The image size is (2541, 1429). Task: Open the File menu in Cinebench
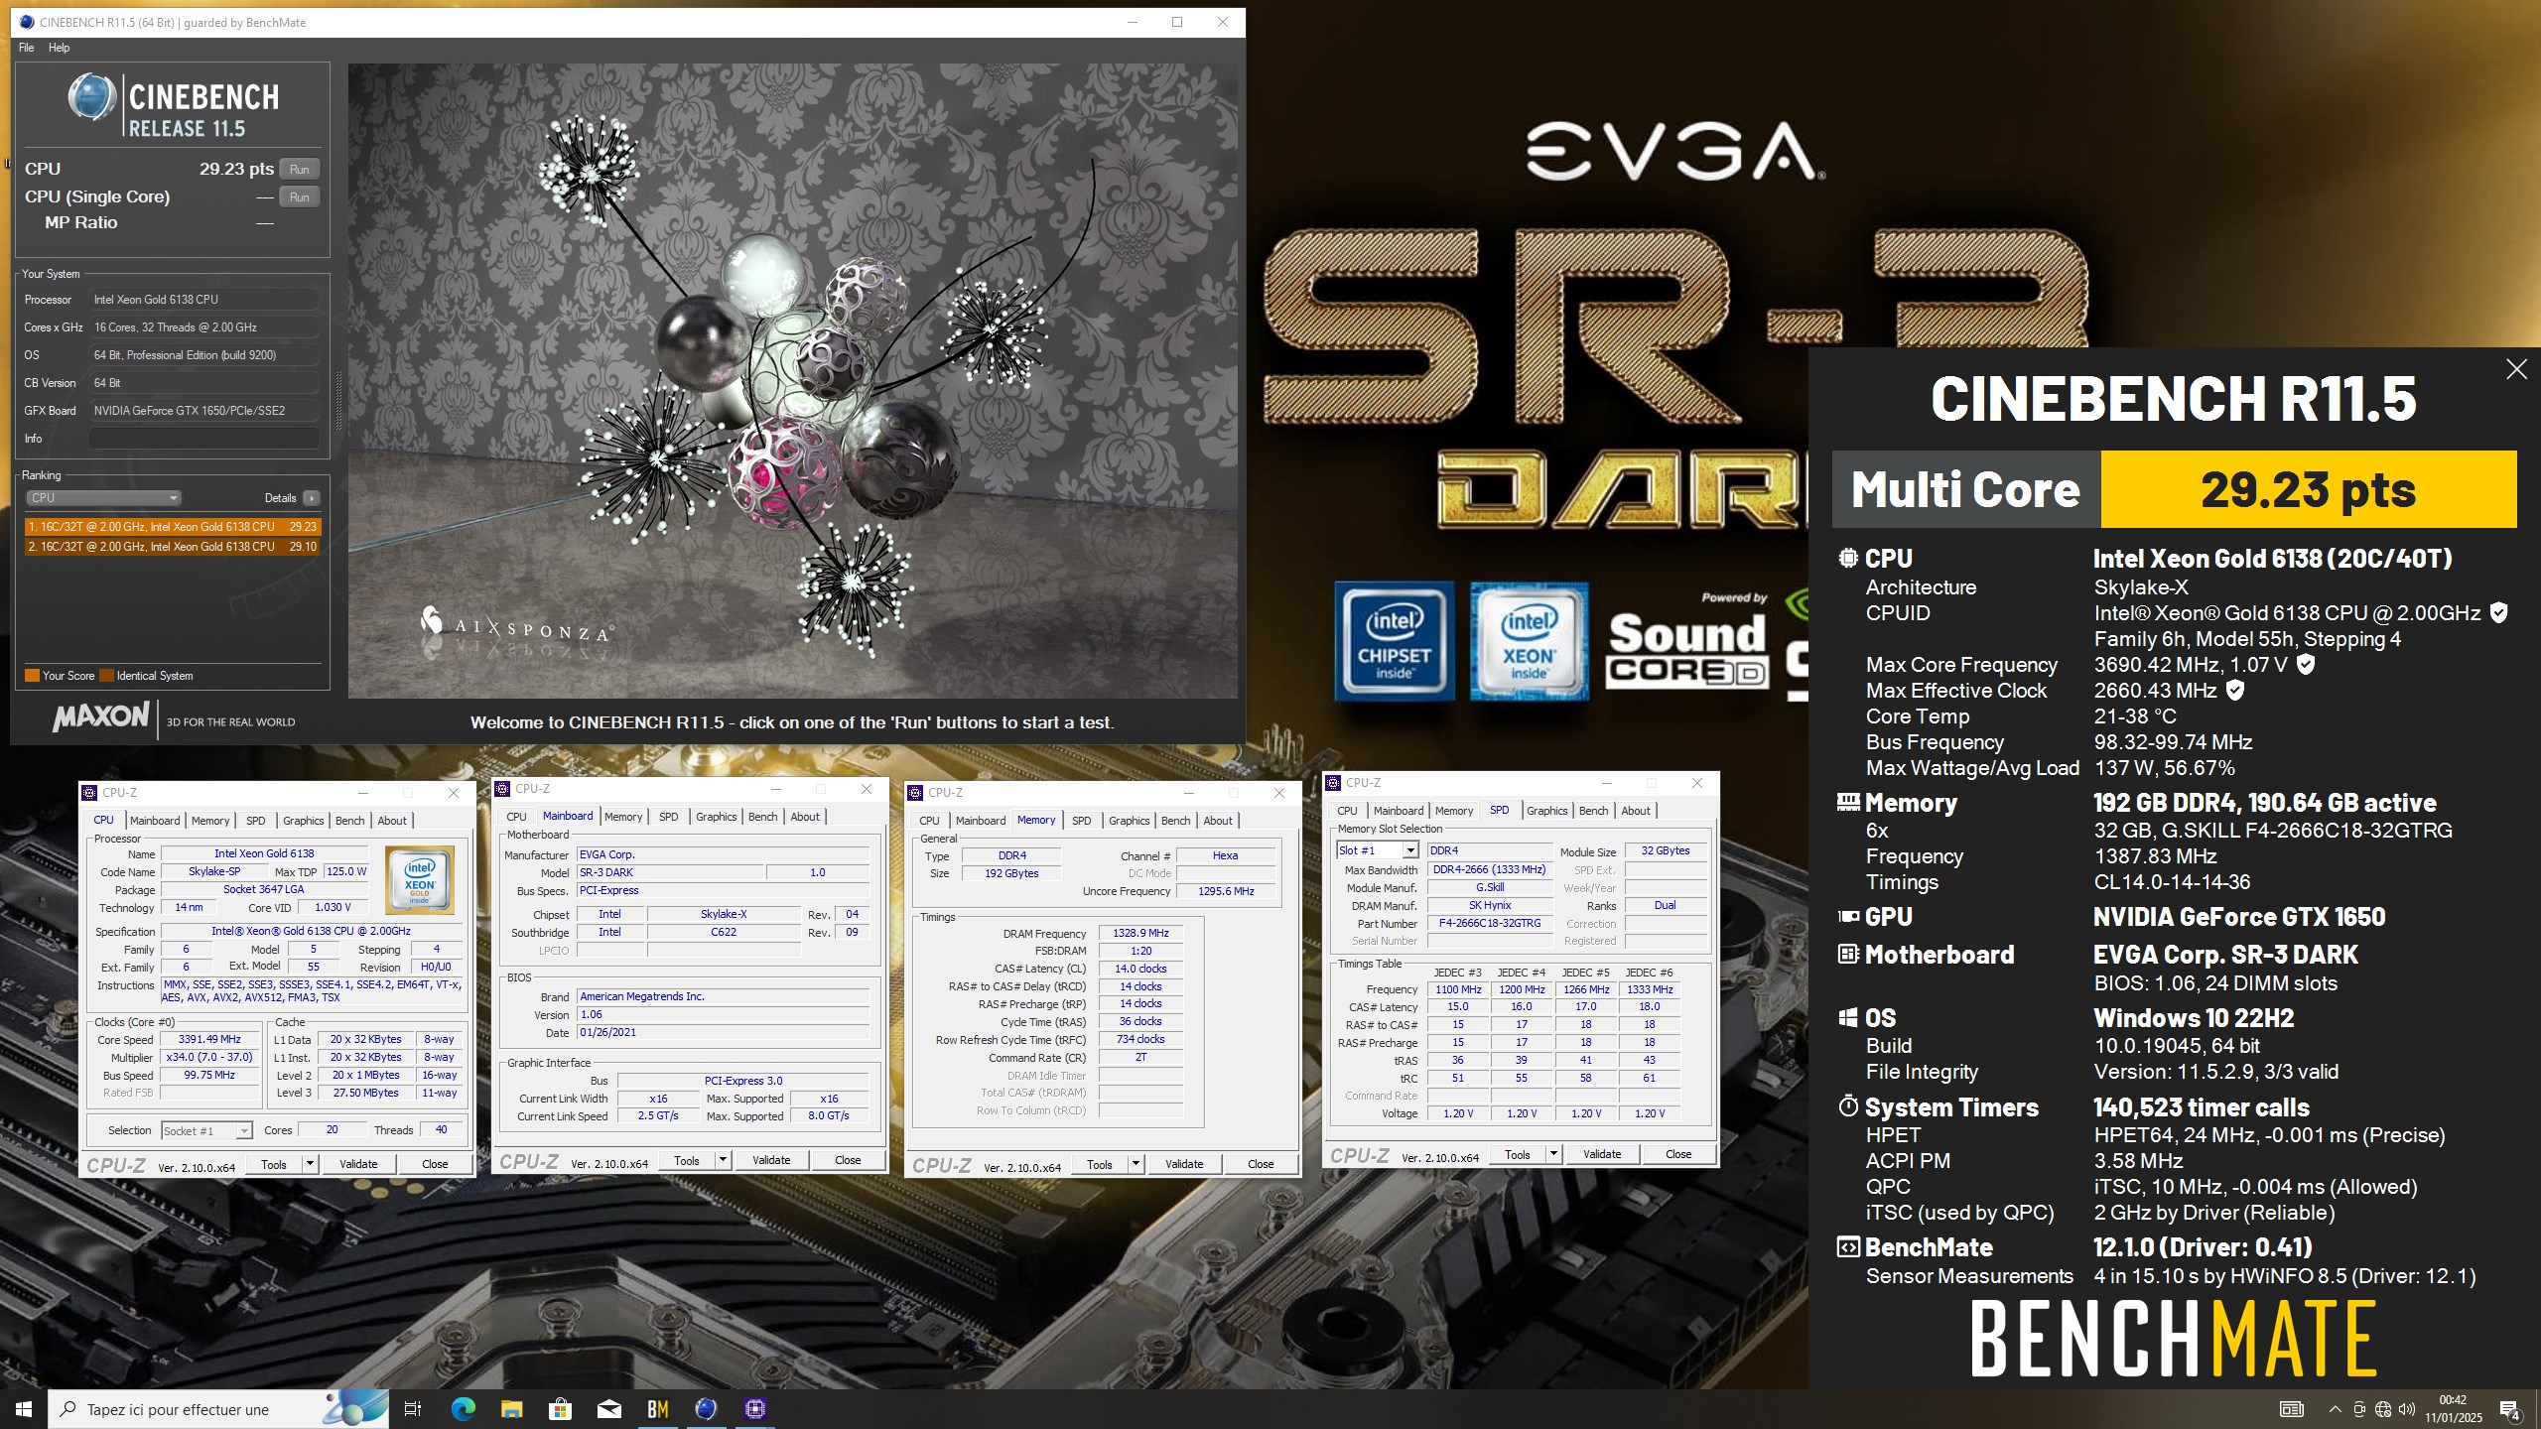[27, 48]
